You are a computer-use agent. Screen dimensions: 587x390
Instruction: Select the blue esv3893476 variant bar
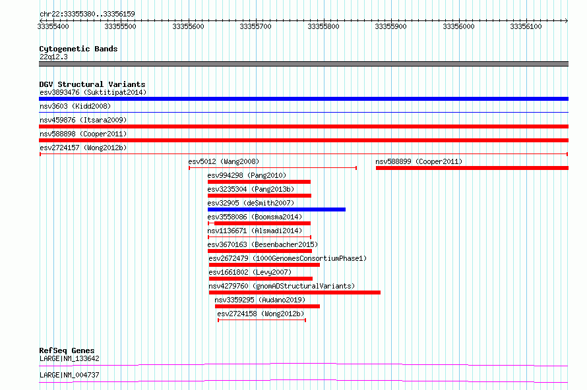click(303, 99)
